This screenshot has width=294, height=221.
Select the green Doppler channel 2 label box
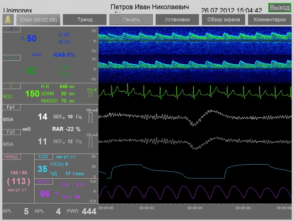click(x=11, y=58)
